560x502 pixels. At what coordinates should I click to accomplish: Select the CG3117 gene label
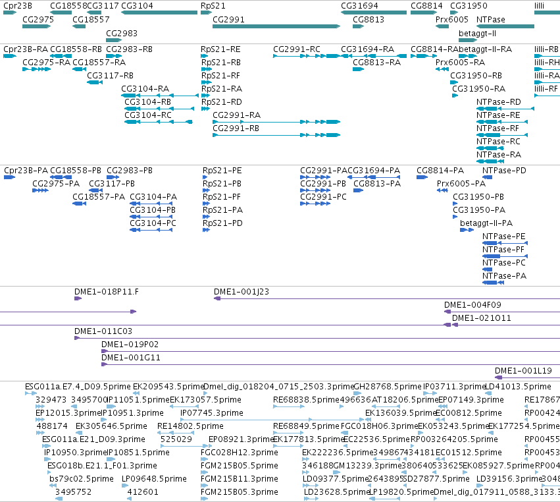[x=103, y=6]
